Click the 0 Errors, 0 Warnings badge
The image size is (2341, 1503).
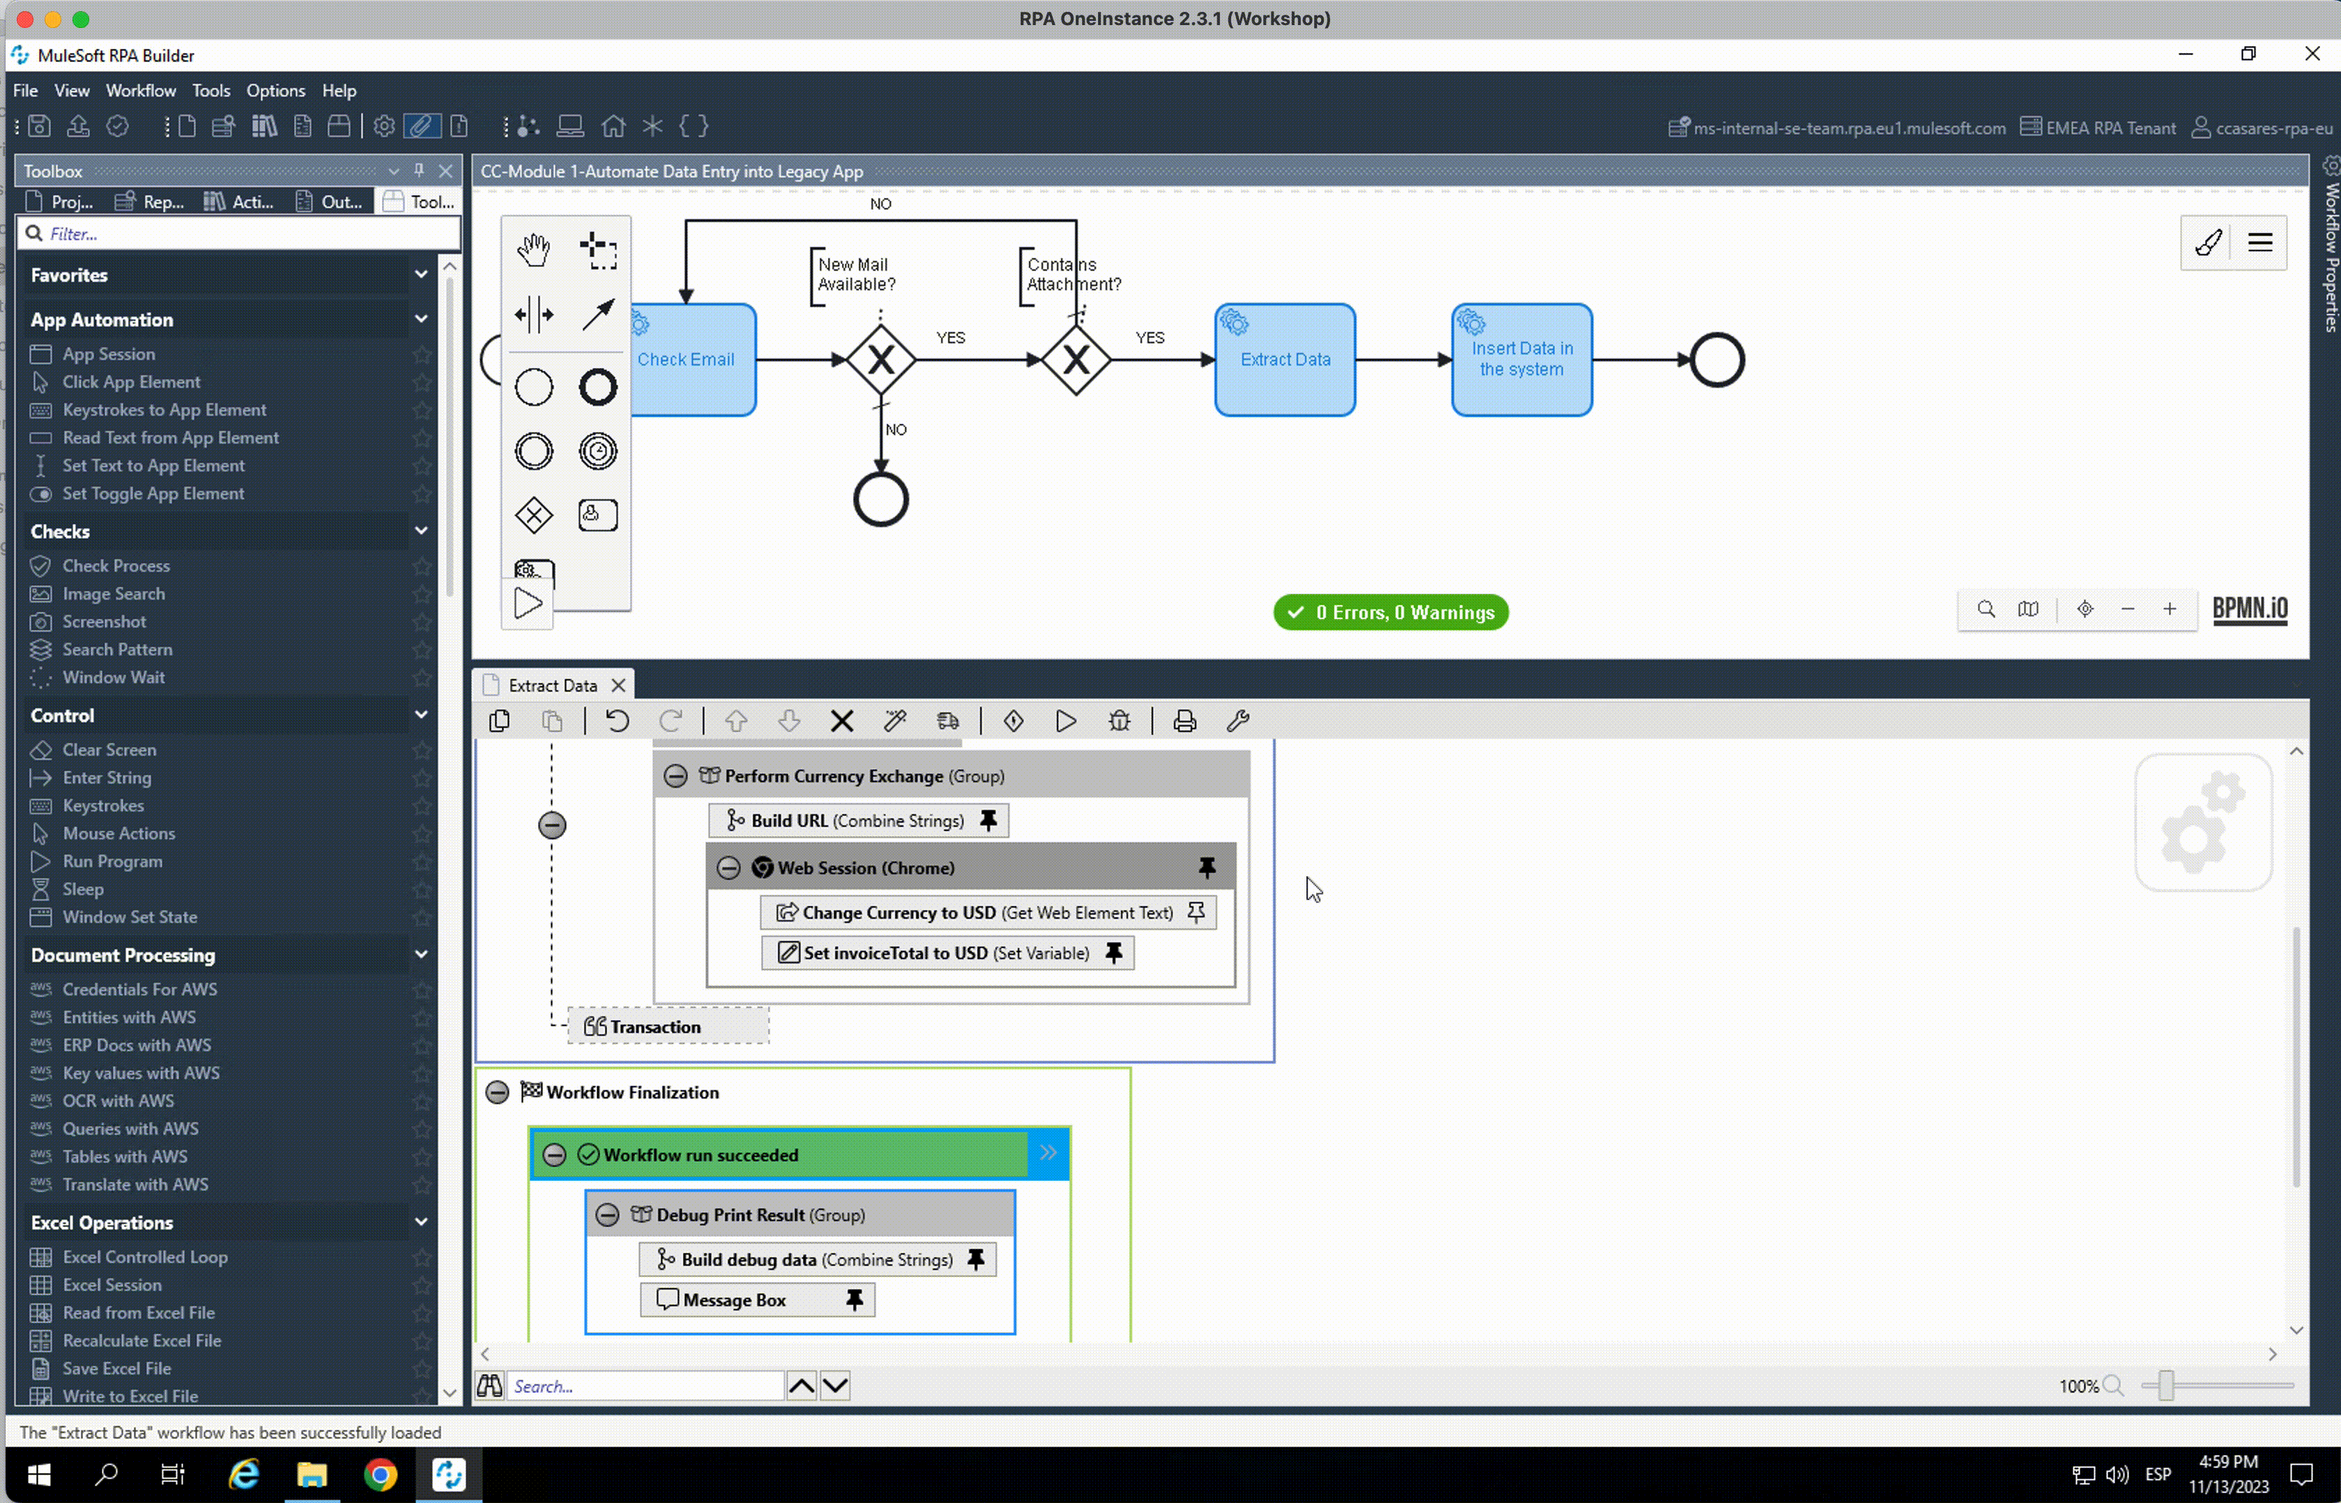1391,613
